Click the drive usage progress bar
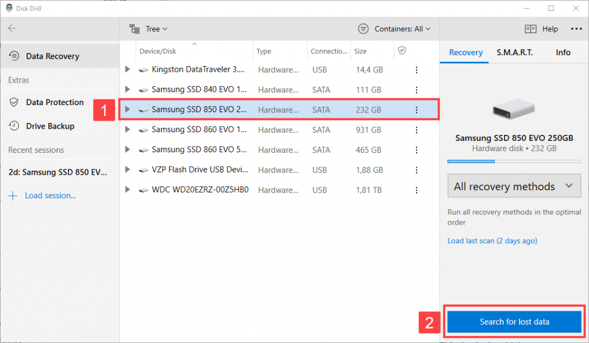 pos(514,161)
